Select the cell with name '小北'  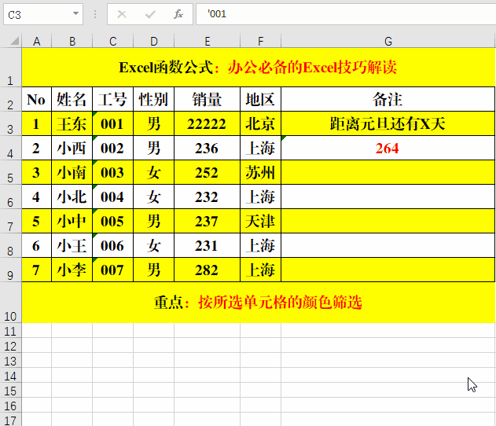point(72,196)
